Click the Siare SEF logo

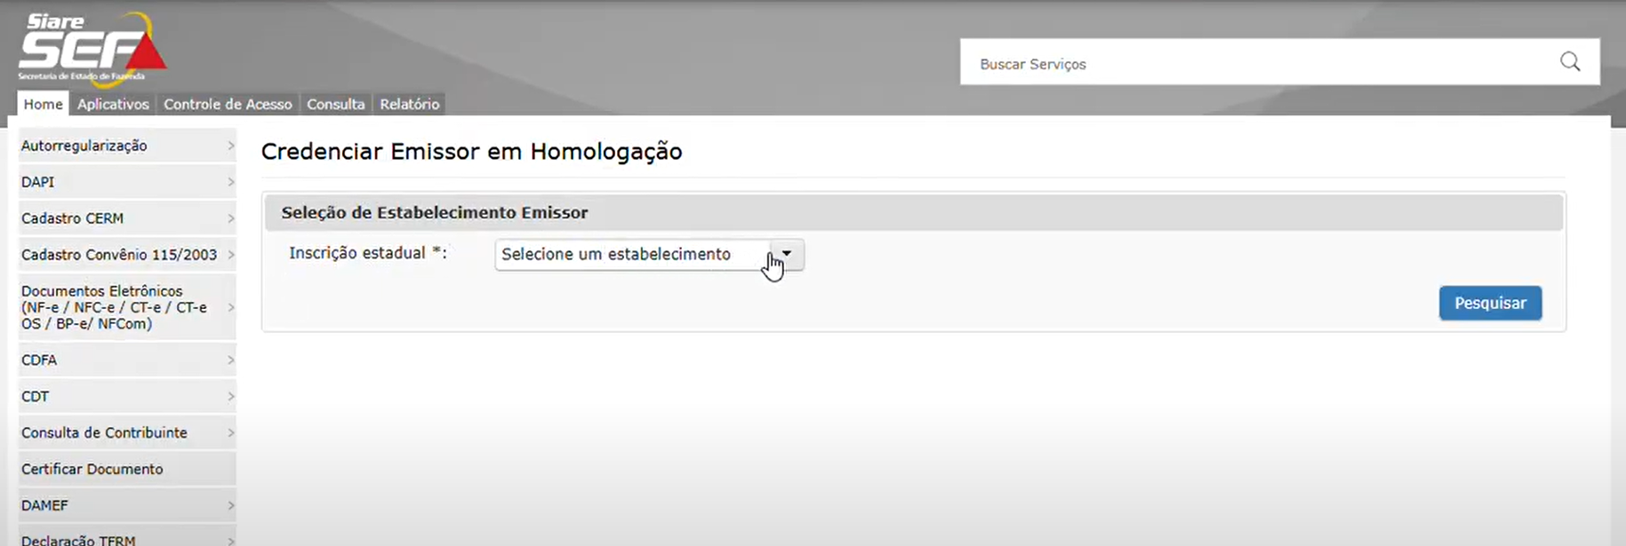[x=92, y=50]
